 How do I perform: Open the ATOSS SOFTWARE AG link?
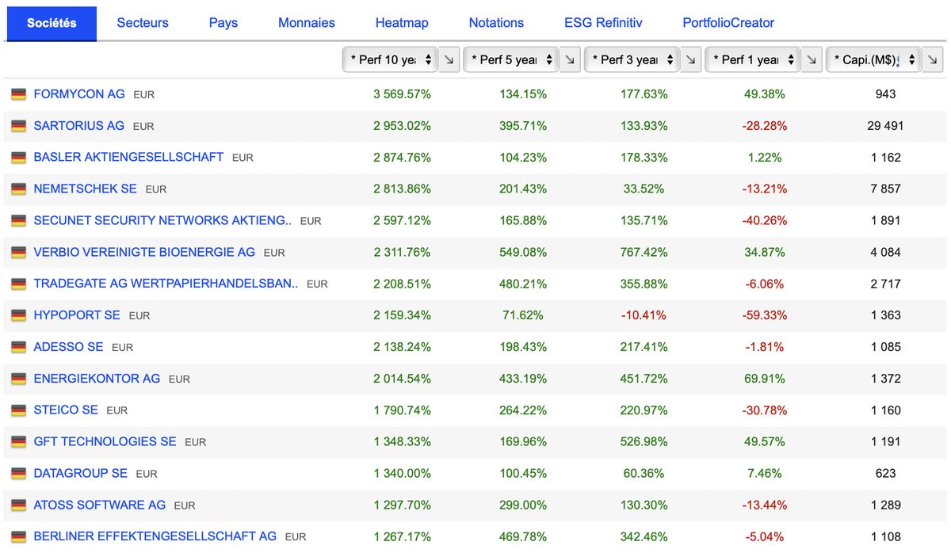coord(100,504)
